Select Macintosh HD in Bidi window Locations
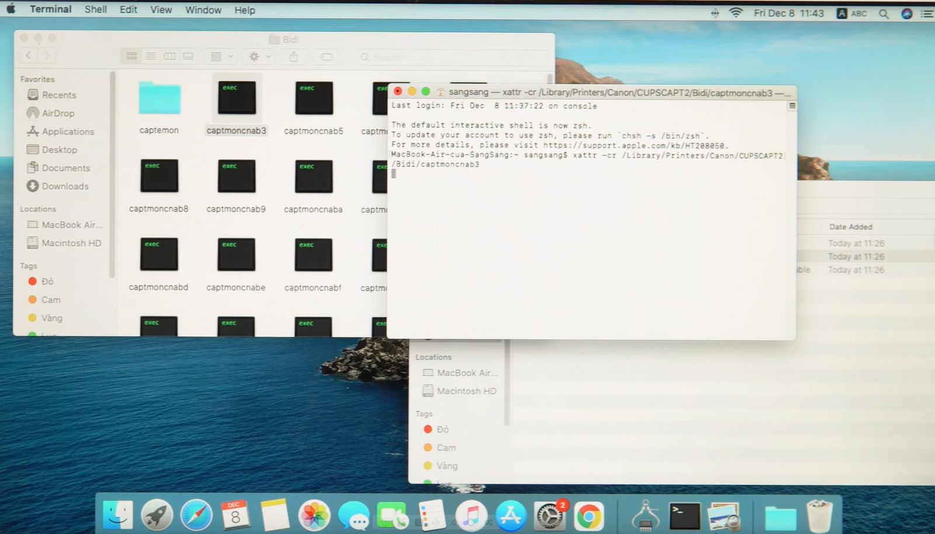 (x=64, y=242)
